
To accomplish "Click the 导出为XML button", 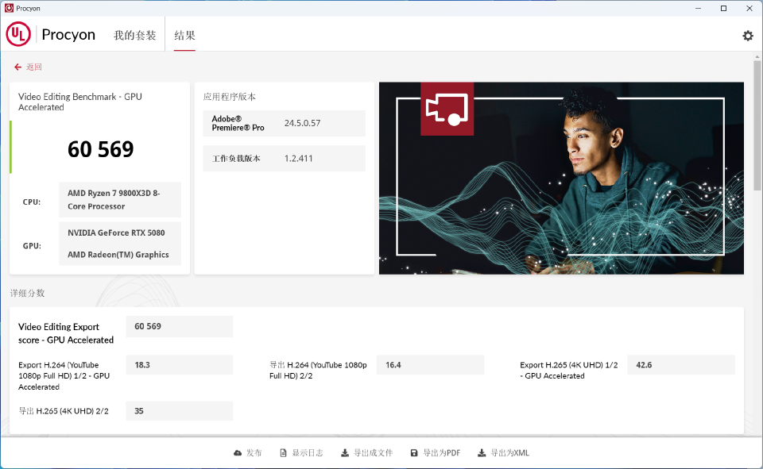I will (x=503, y=453).
